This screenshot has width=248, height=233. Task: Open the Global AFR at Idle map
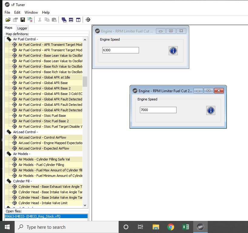[44, 77]
